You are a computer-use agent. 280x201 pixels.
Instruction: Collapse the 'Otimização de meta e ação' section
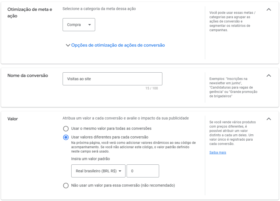[269, 9]
